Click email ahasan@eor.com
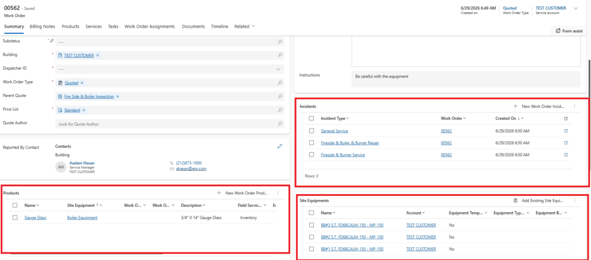 pyautogui.click(x=191, y=169)
